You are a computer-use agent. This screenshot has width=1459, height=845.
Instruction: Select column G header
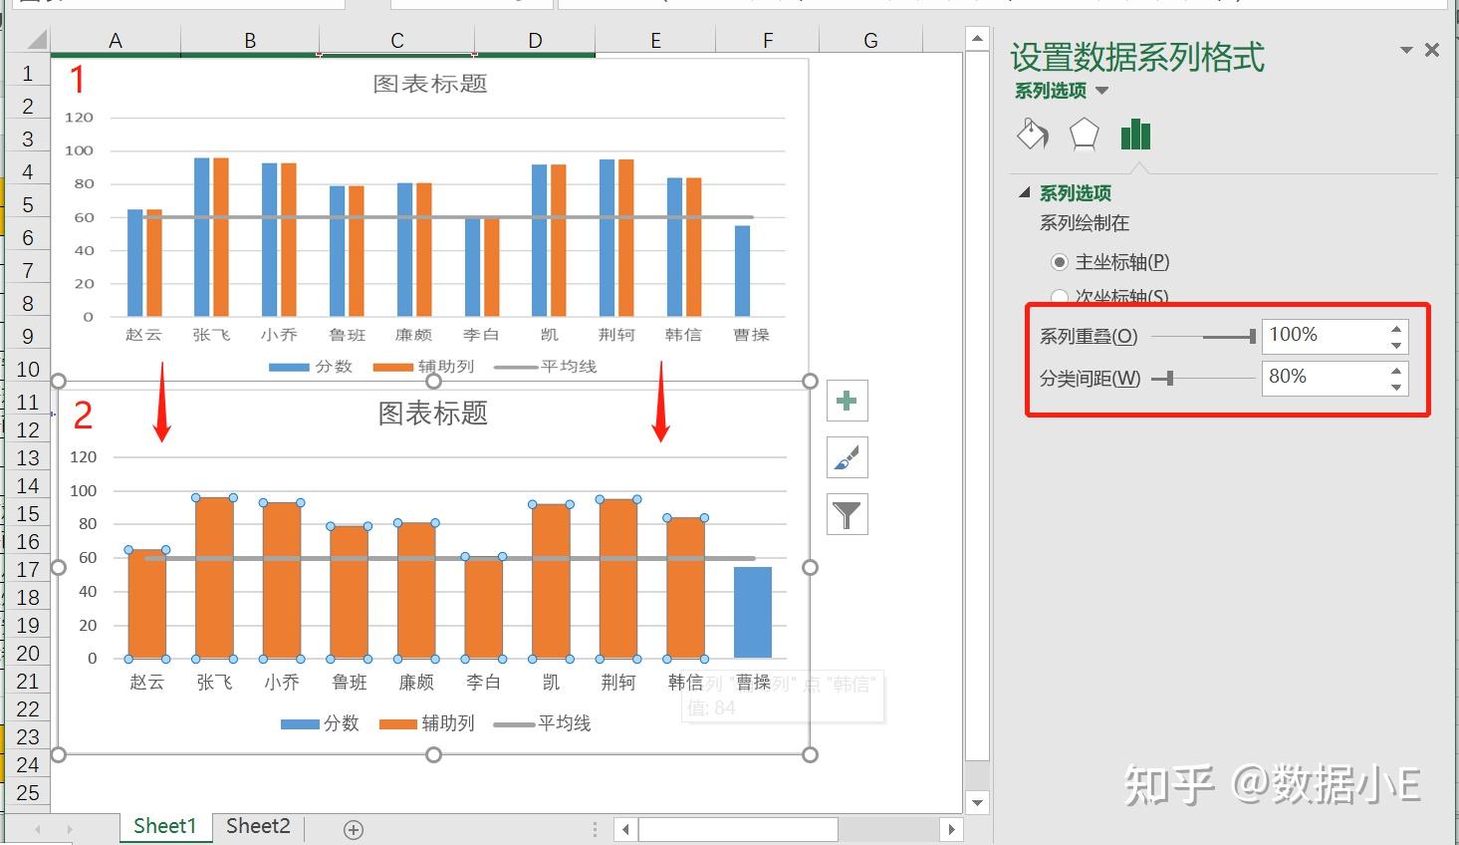pos(870,40)
